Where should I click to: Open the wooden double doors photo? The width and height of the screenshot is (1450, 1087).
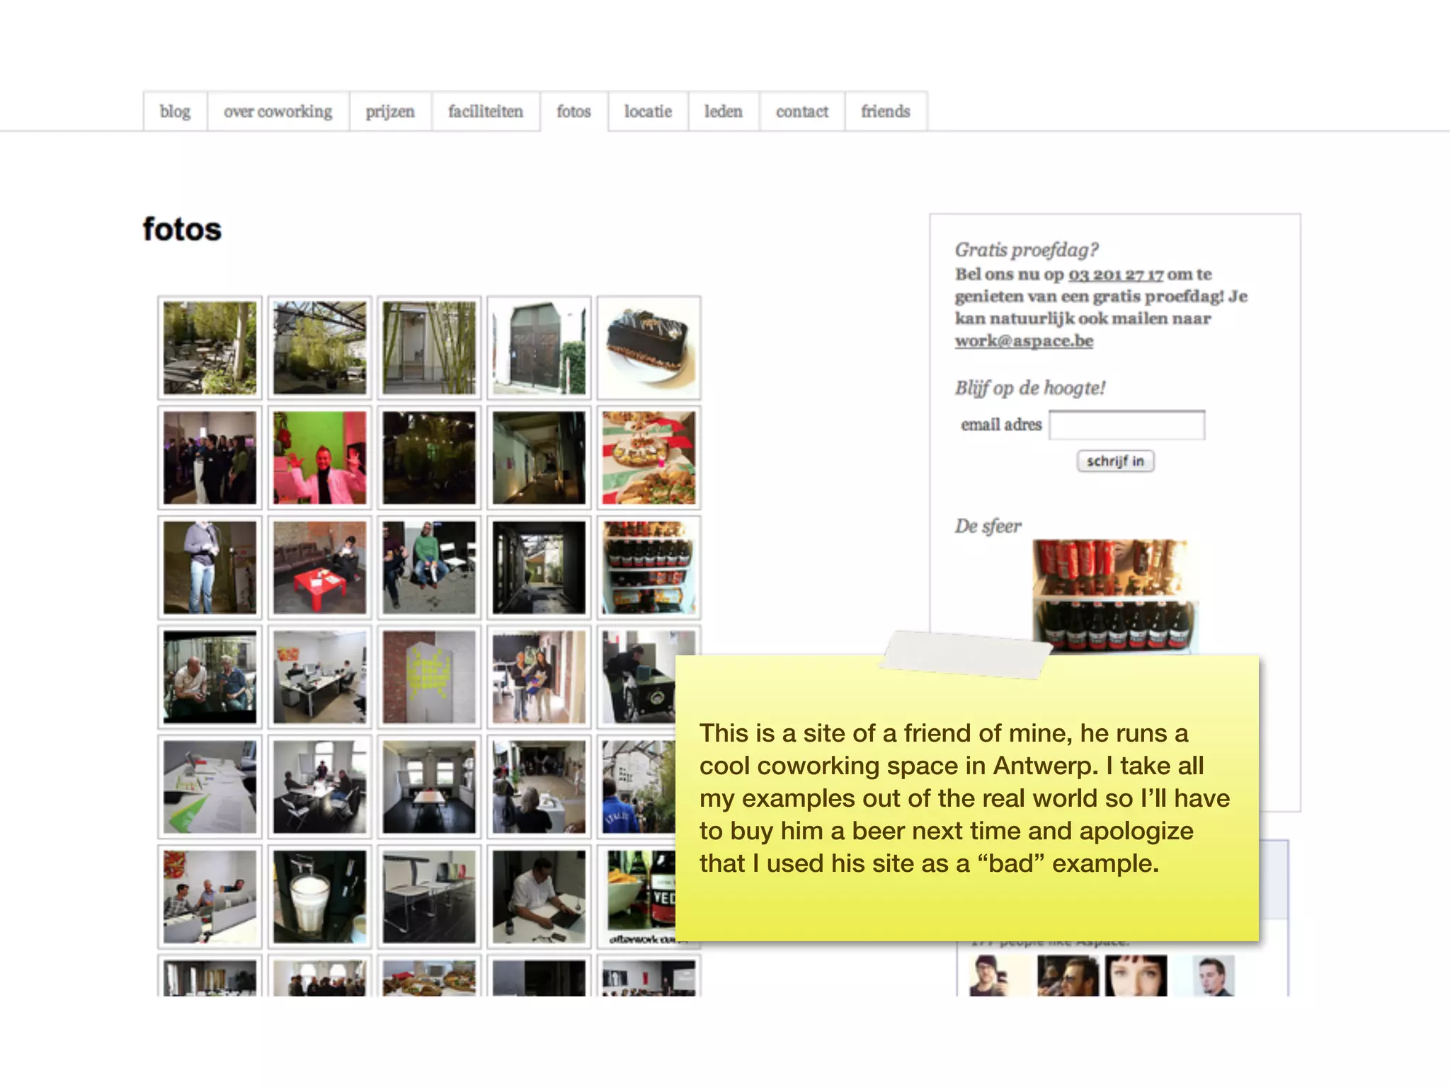539,347
